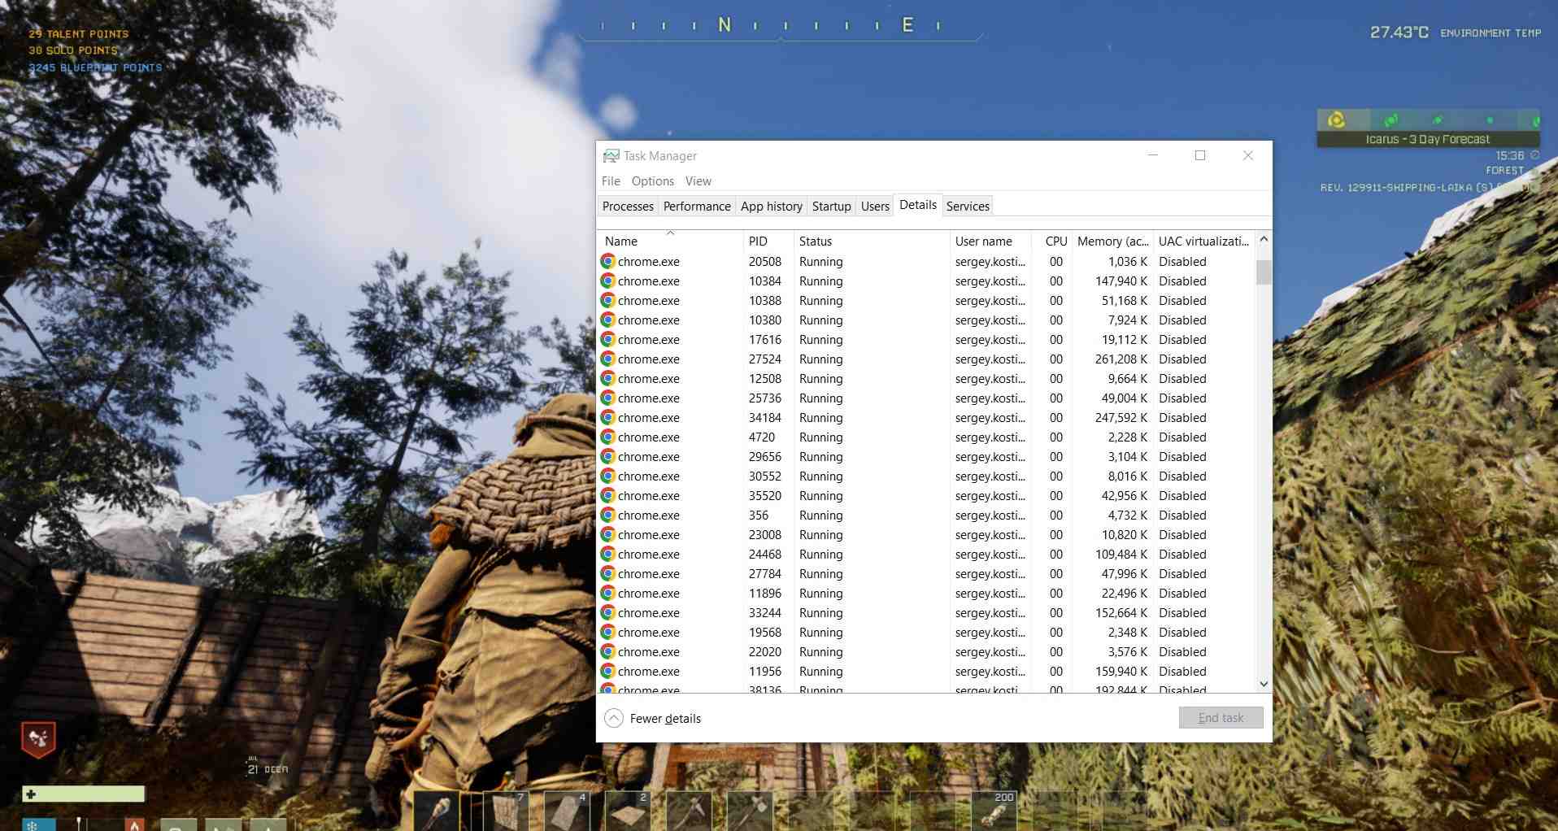This screenshot has width=1558, height=831.
Task: Click the 27.43°C environment temperature readout
Action: point(1399,32)
